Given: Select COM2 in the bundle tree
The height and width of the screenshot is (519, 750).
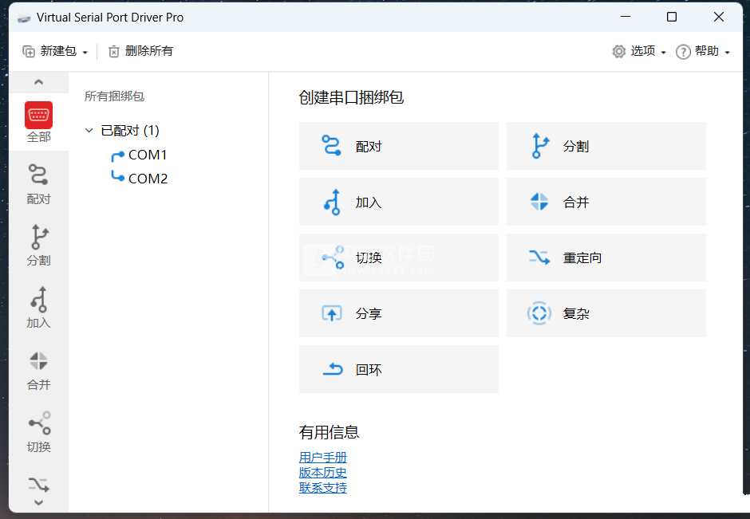Looking at the screenshot, I should (148, 179).
